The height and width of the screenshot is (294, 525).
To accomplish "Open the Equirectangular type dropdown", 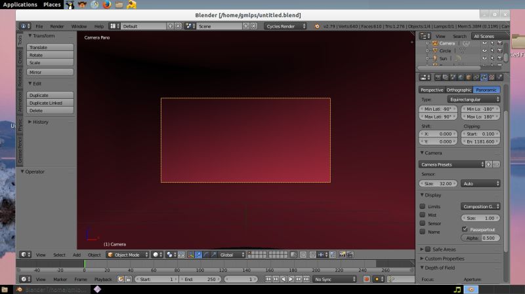I will coord(474,100).
